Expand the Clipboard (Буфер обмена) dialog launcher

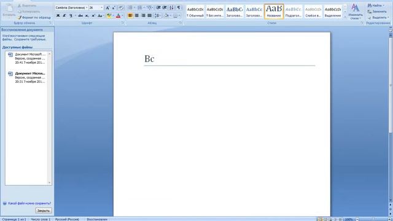(50, 23)
